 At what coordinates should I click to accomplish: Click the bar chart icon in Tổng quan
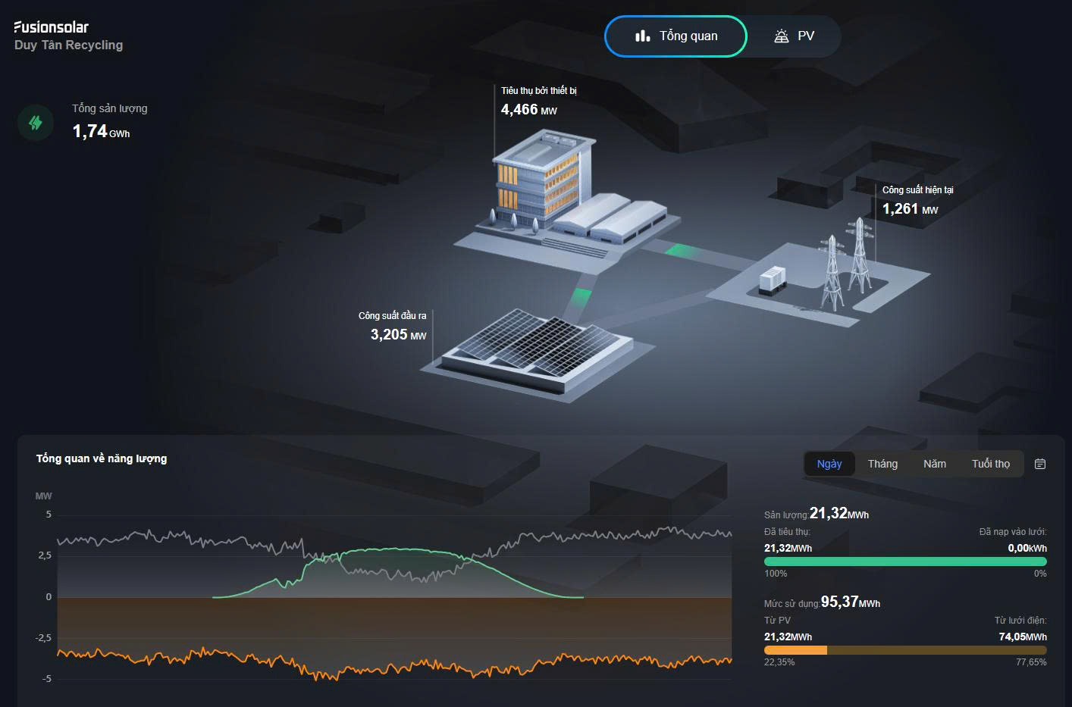coord(642,36)
